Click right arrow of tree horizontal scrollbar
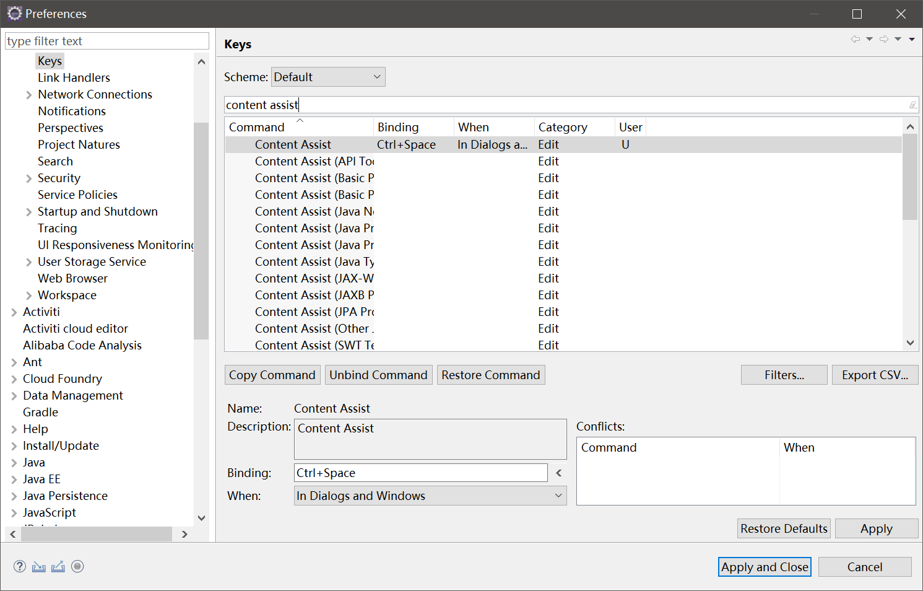Image resolution: width=923 pixels, height=591 pixels. (184, 534)
